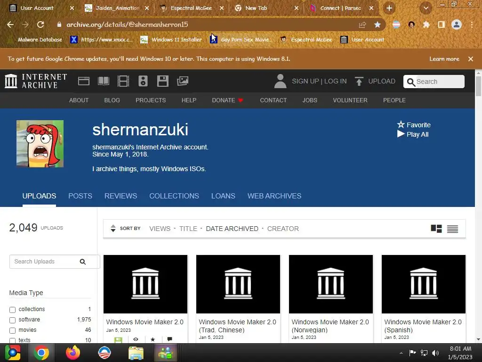Screen dimensions: 482x362
Task: Sort uploads by TITLE
Action: tap(188, 229)
